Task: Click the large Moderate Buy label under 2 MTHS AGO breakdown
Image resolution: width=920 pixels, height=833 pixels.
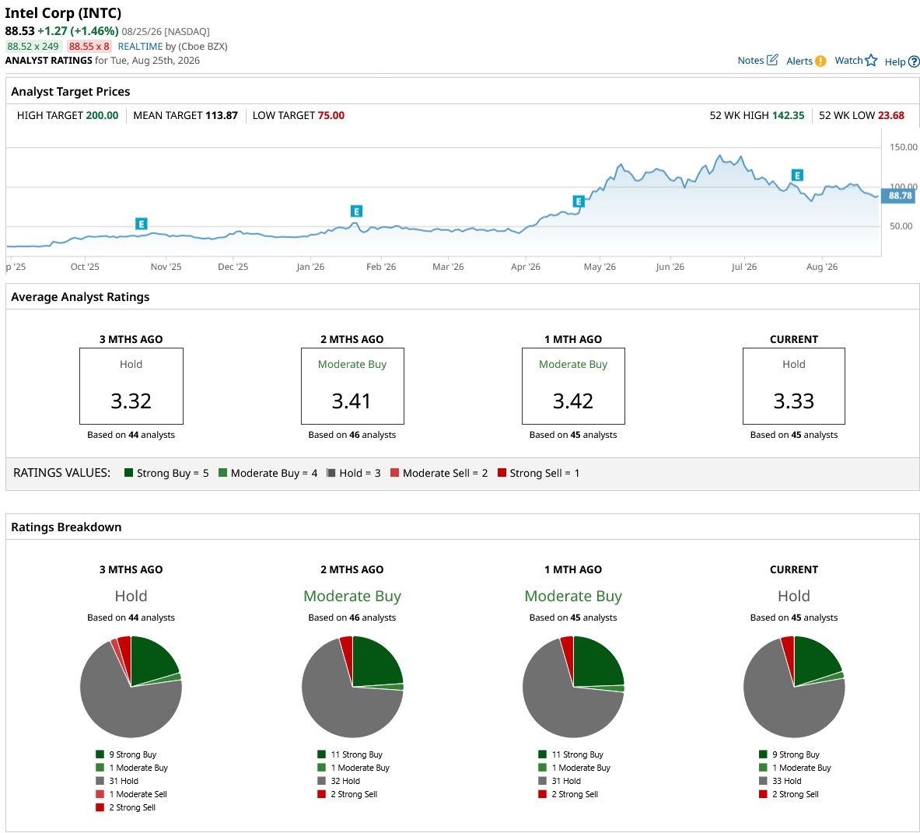Action: (x=352, y=596)
